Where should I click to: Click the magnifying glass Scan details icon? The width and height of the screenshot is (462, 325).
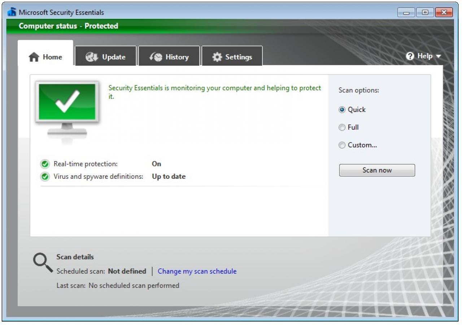coord(43,263)
